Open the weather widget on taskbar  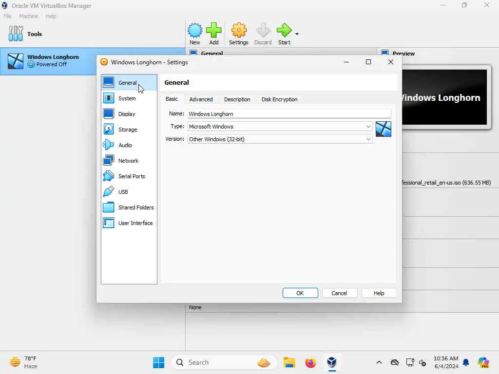(x=23, y=362)
